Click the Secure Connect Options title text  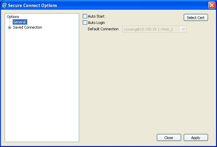point(33,5)
